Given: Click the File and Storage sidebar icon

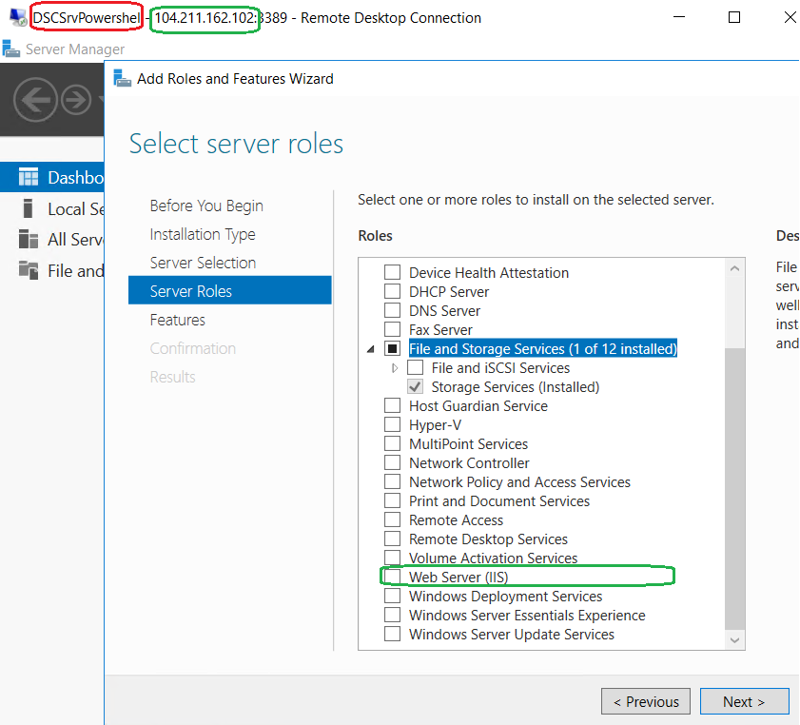Looking at the screenshot, I should 29,270.
